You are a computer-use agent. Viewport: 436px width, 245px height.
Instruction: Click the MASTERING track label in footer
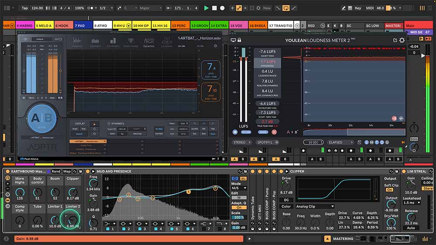point(343,238)
